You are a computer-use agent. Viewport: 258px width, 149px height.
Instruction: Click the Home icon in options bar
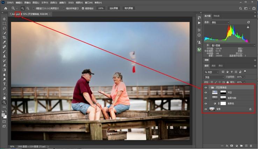pos(6,8)
